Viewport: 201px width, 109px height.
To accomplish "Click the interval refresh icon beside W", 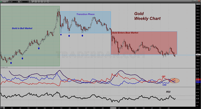I will click(x=30, y=2).
